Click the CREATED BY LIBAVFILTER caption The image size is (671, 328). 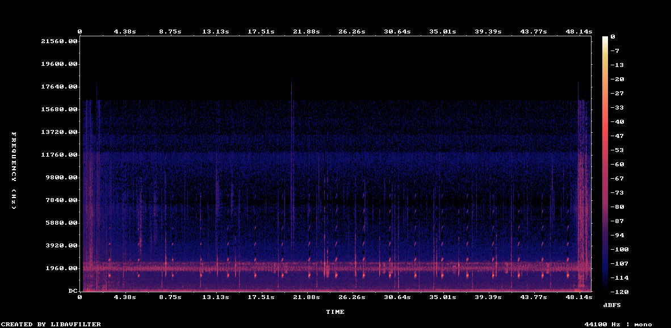pyautogui.click(x=51, y=324)
